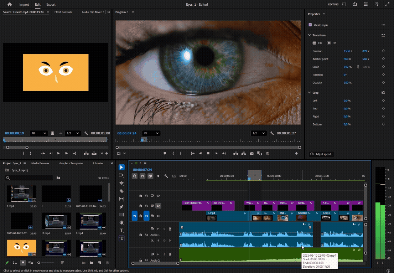Screen dimensions: 394x273
Task: Mute the Audio 1 track
Action: [158, 229]
